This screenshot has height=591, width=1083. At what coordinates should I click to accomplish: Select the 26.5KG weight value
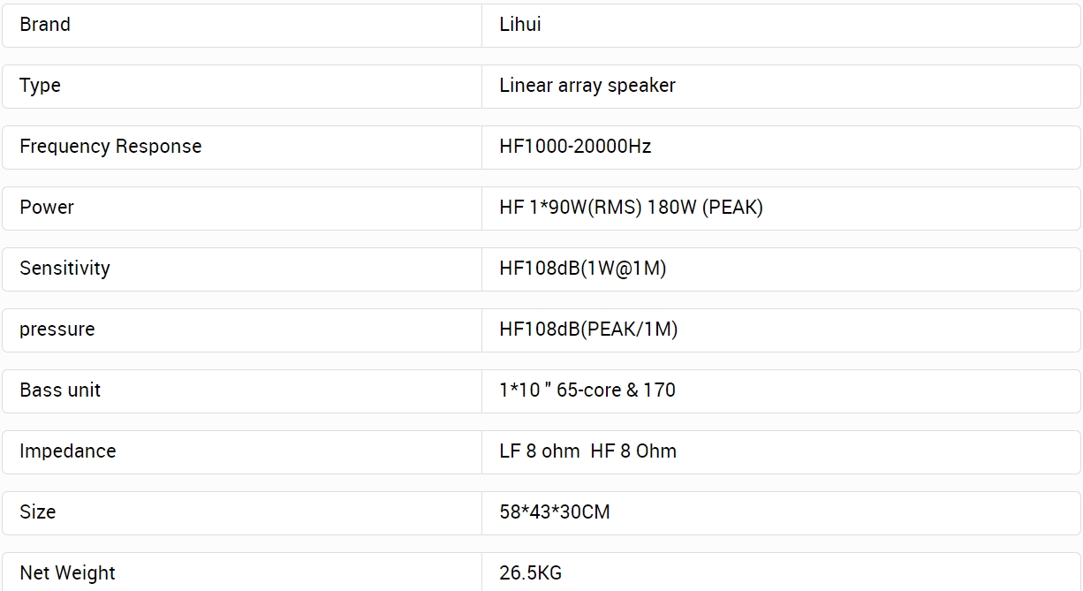530,572
